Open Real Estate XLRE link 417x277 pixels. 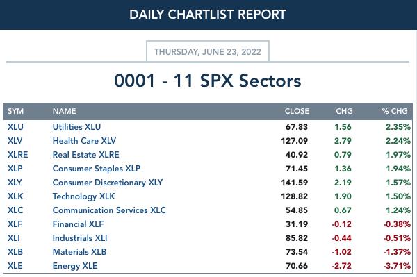point(86,155)
